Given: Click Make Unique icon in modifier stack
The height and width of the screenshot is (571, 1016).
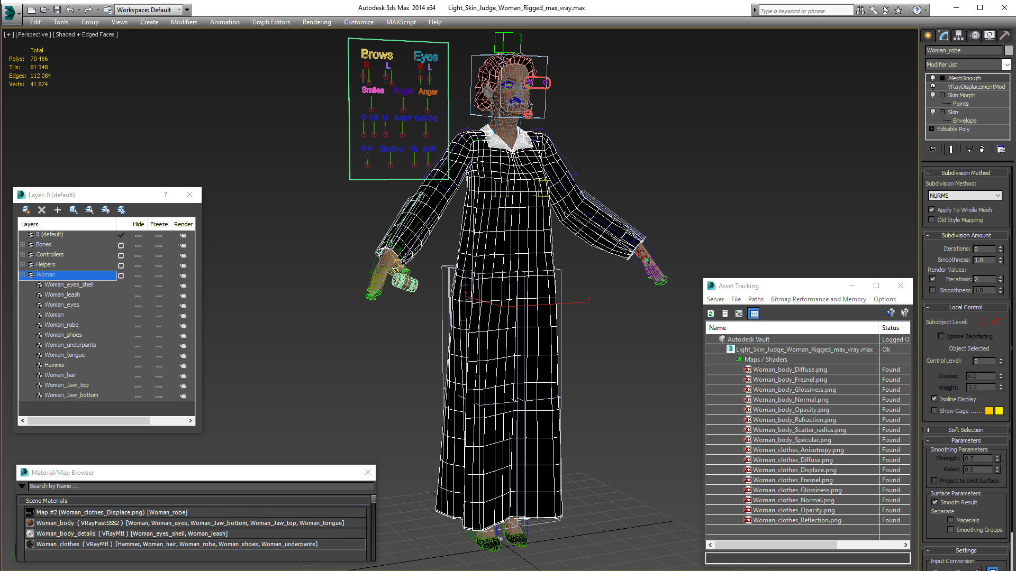Looking at the screenshot, I should [x=969, y=149].
